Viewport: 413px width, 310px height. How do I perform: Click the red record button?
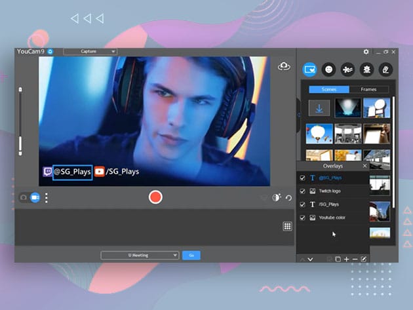(x=155, y=197)
